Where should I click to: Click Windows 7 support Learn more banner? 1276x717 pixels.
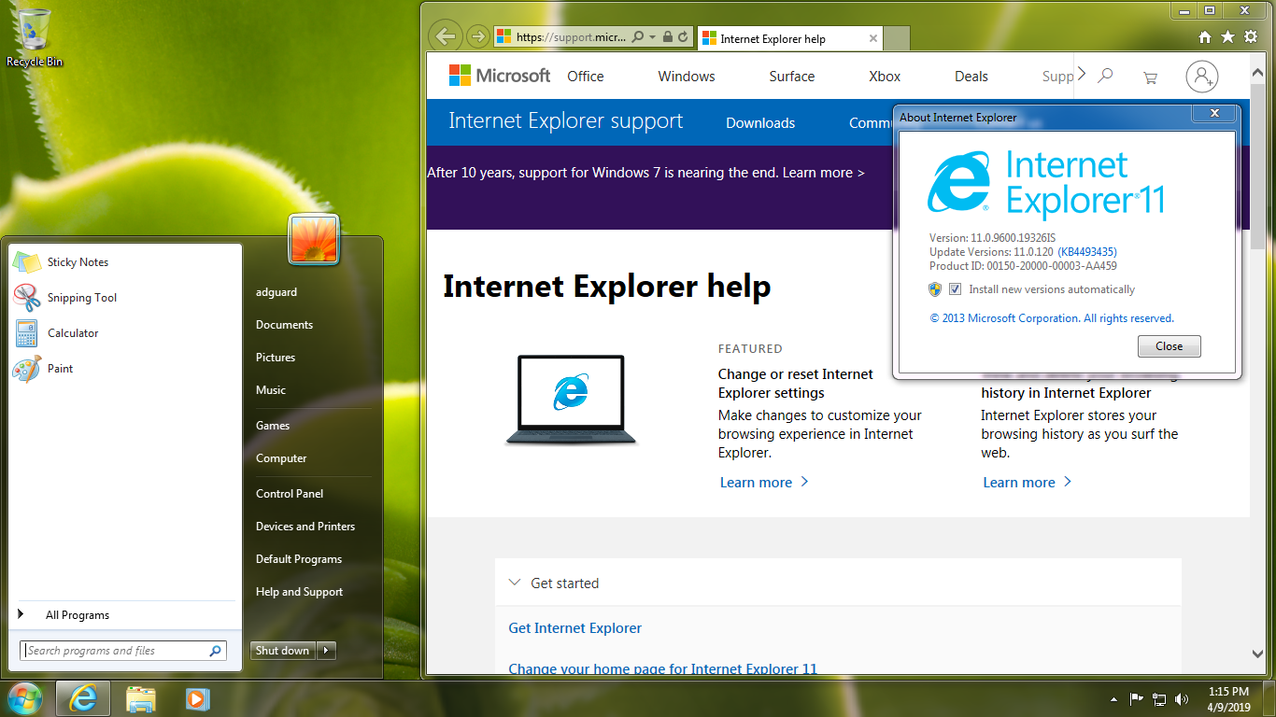coord(824,173)
